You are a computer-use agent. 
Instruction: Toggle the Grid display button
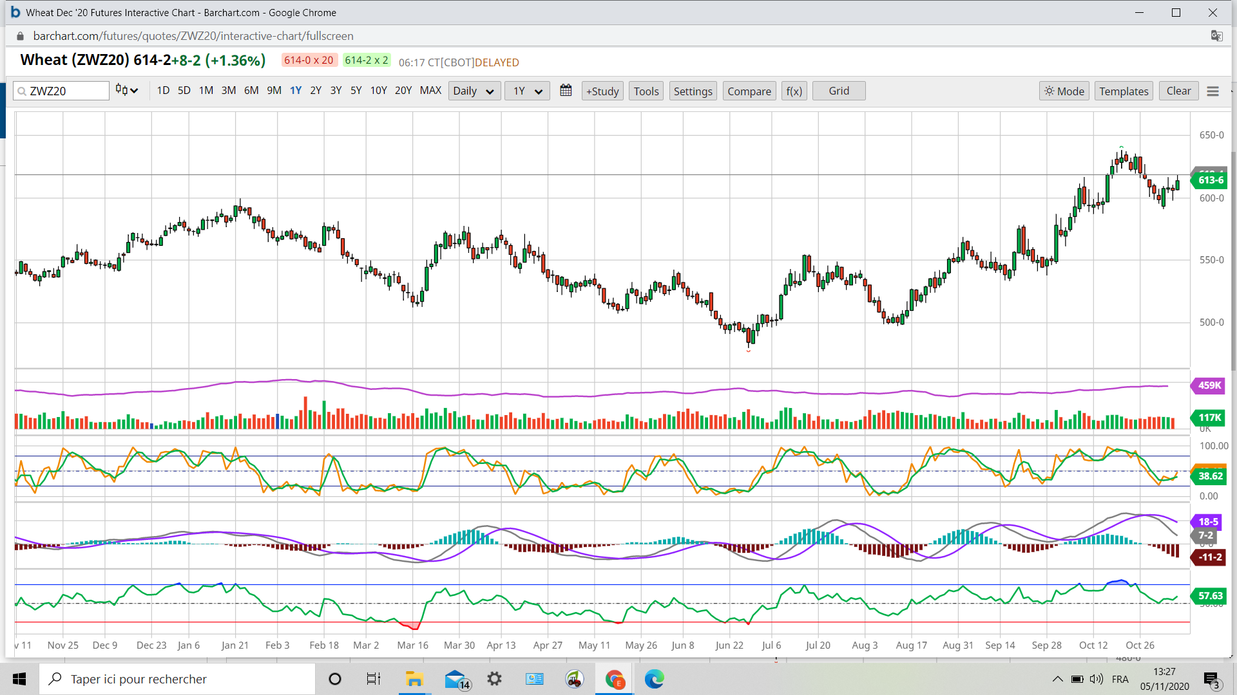[x=838, y=91]
